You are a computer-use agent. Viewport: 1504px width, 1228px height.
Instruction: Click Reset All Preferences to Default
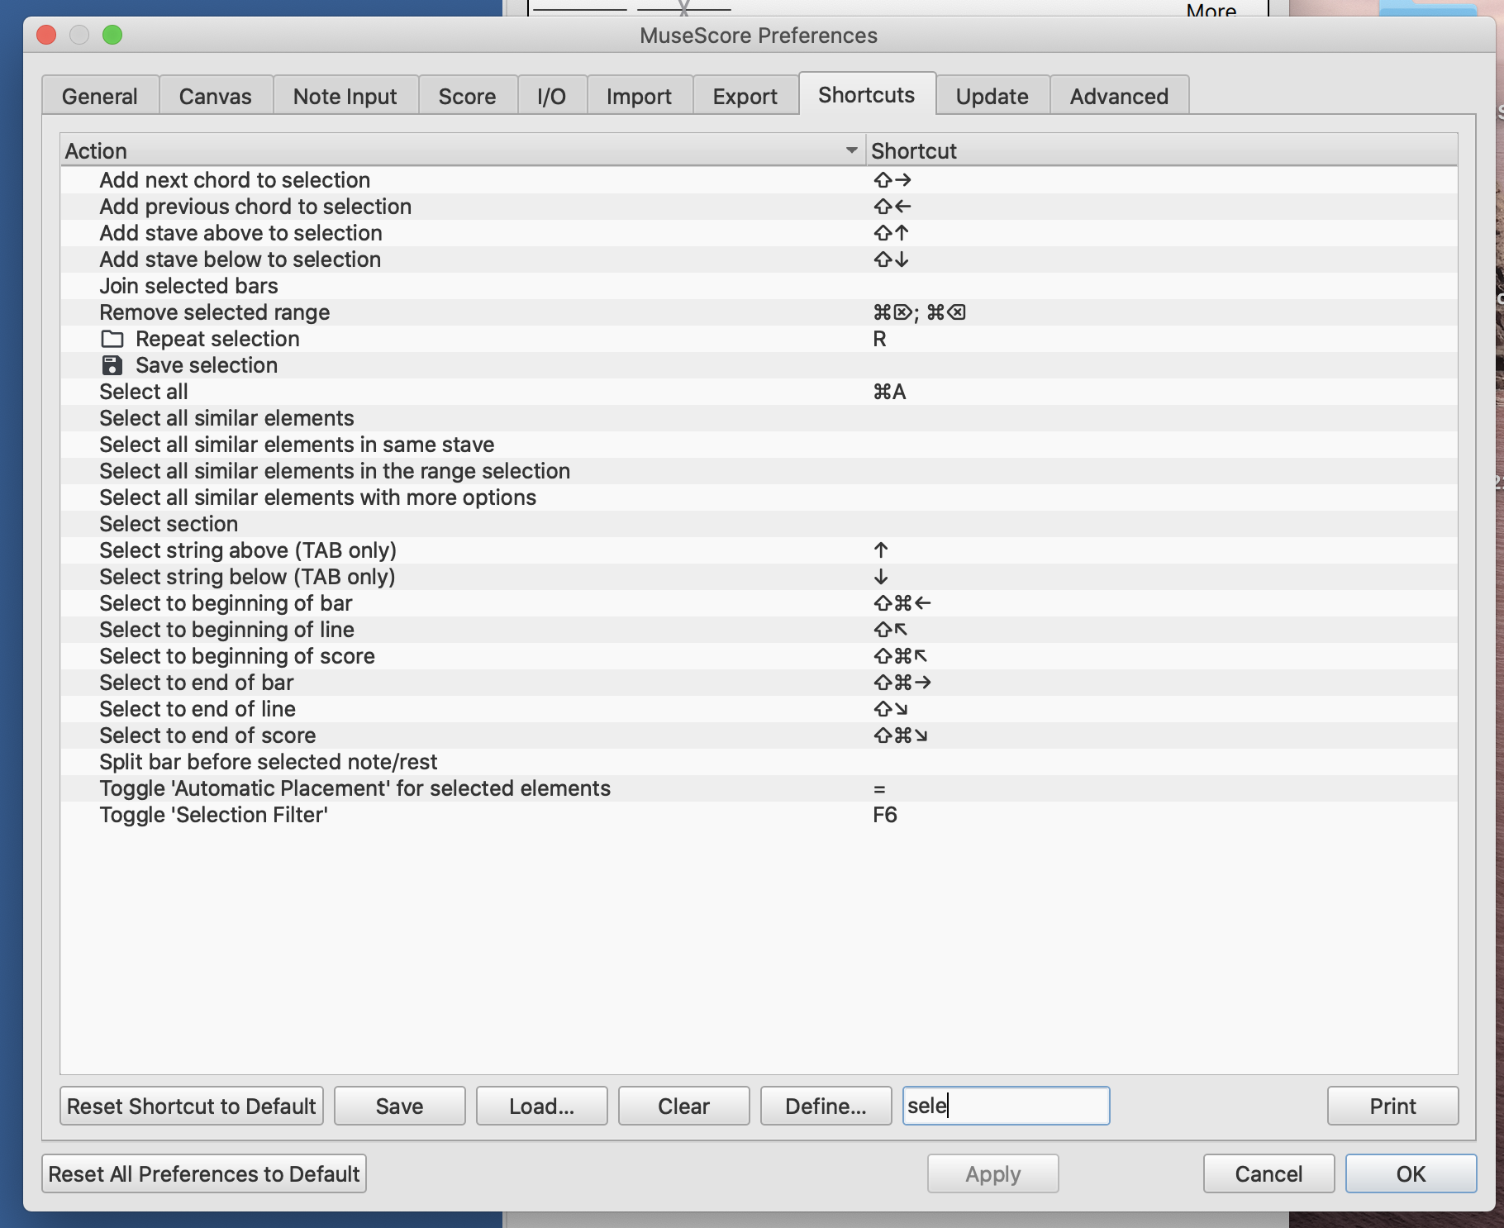pos(204,1173)
